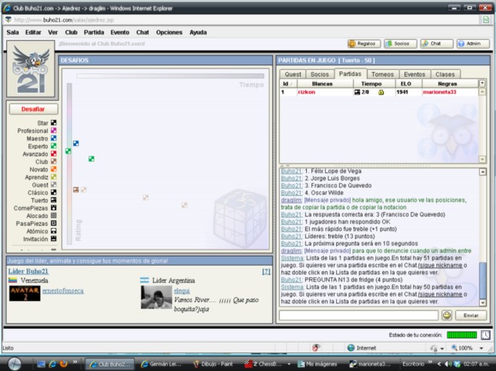Click the Internet security zone icon
496x371 pixels.
pos(351,348)
